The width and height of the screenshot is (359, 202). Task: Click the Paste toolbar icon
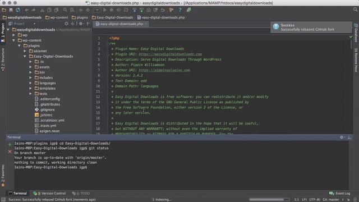point(56,10)
